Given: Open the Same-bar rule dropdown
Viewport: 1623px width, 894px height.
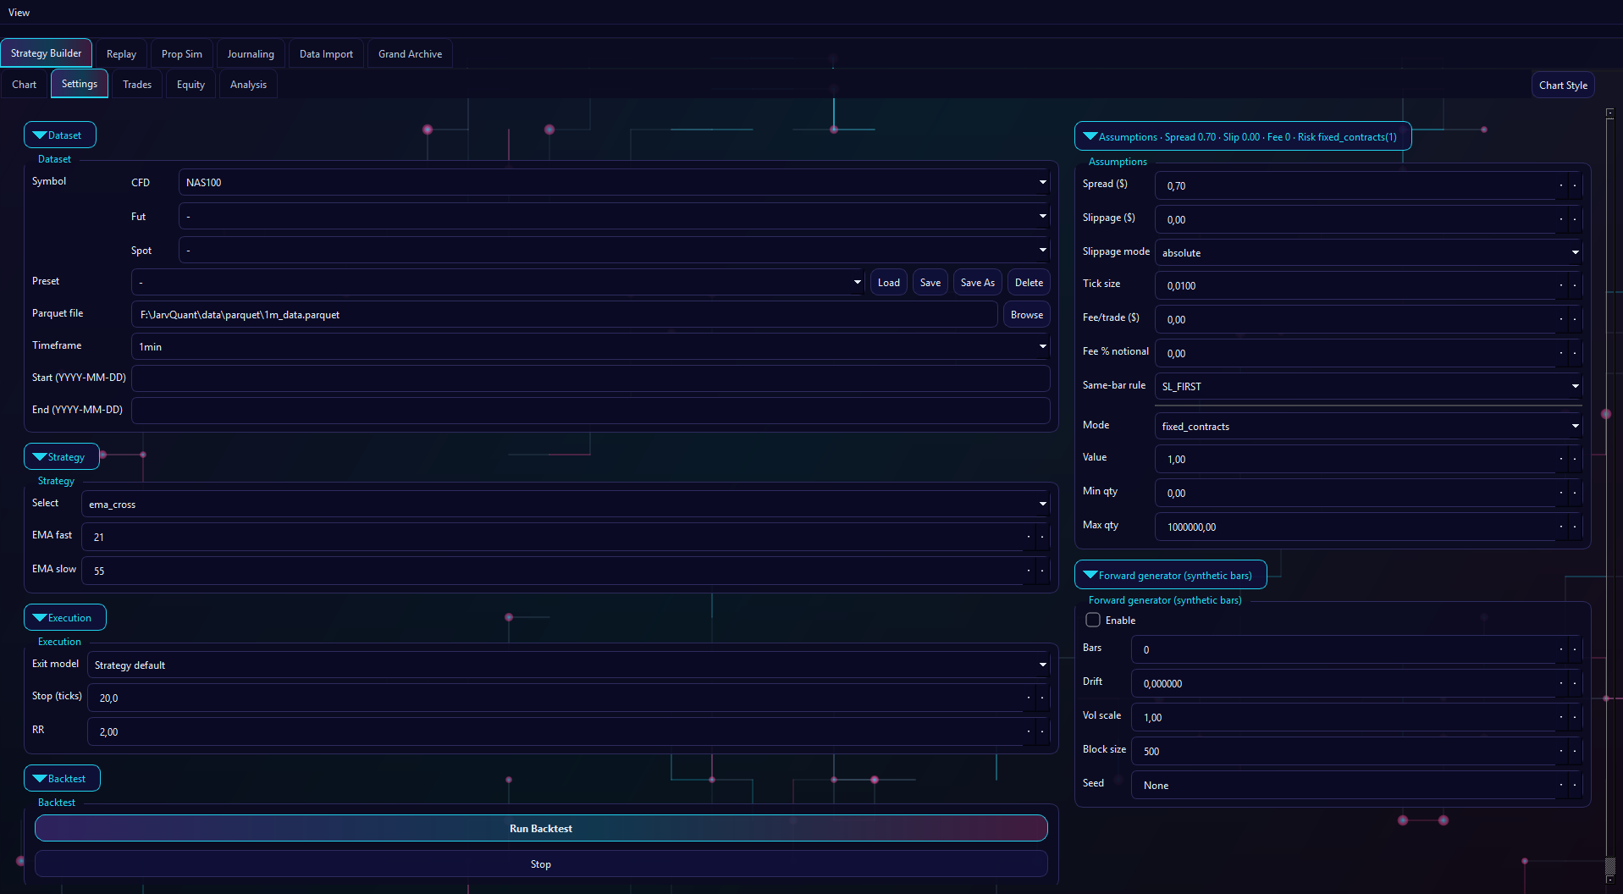Looking at the screenshot, I should coord(1368,387).
